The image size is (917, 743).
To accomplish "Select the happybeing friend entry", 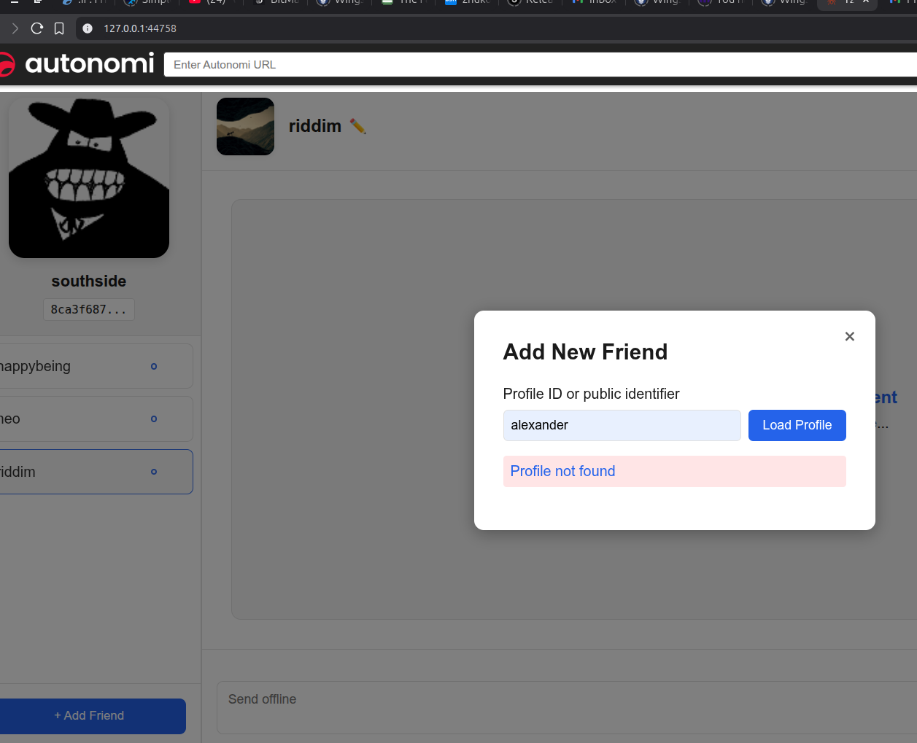I will coord(95,366).
